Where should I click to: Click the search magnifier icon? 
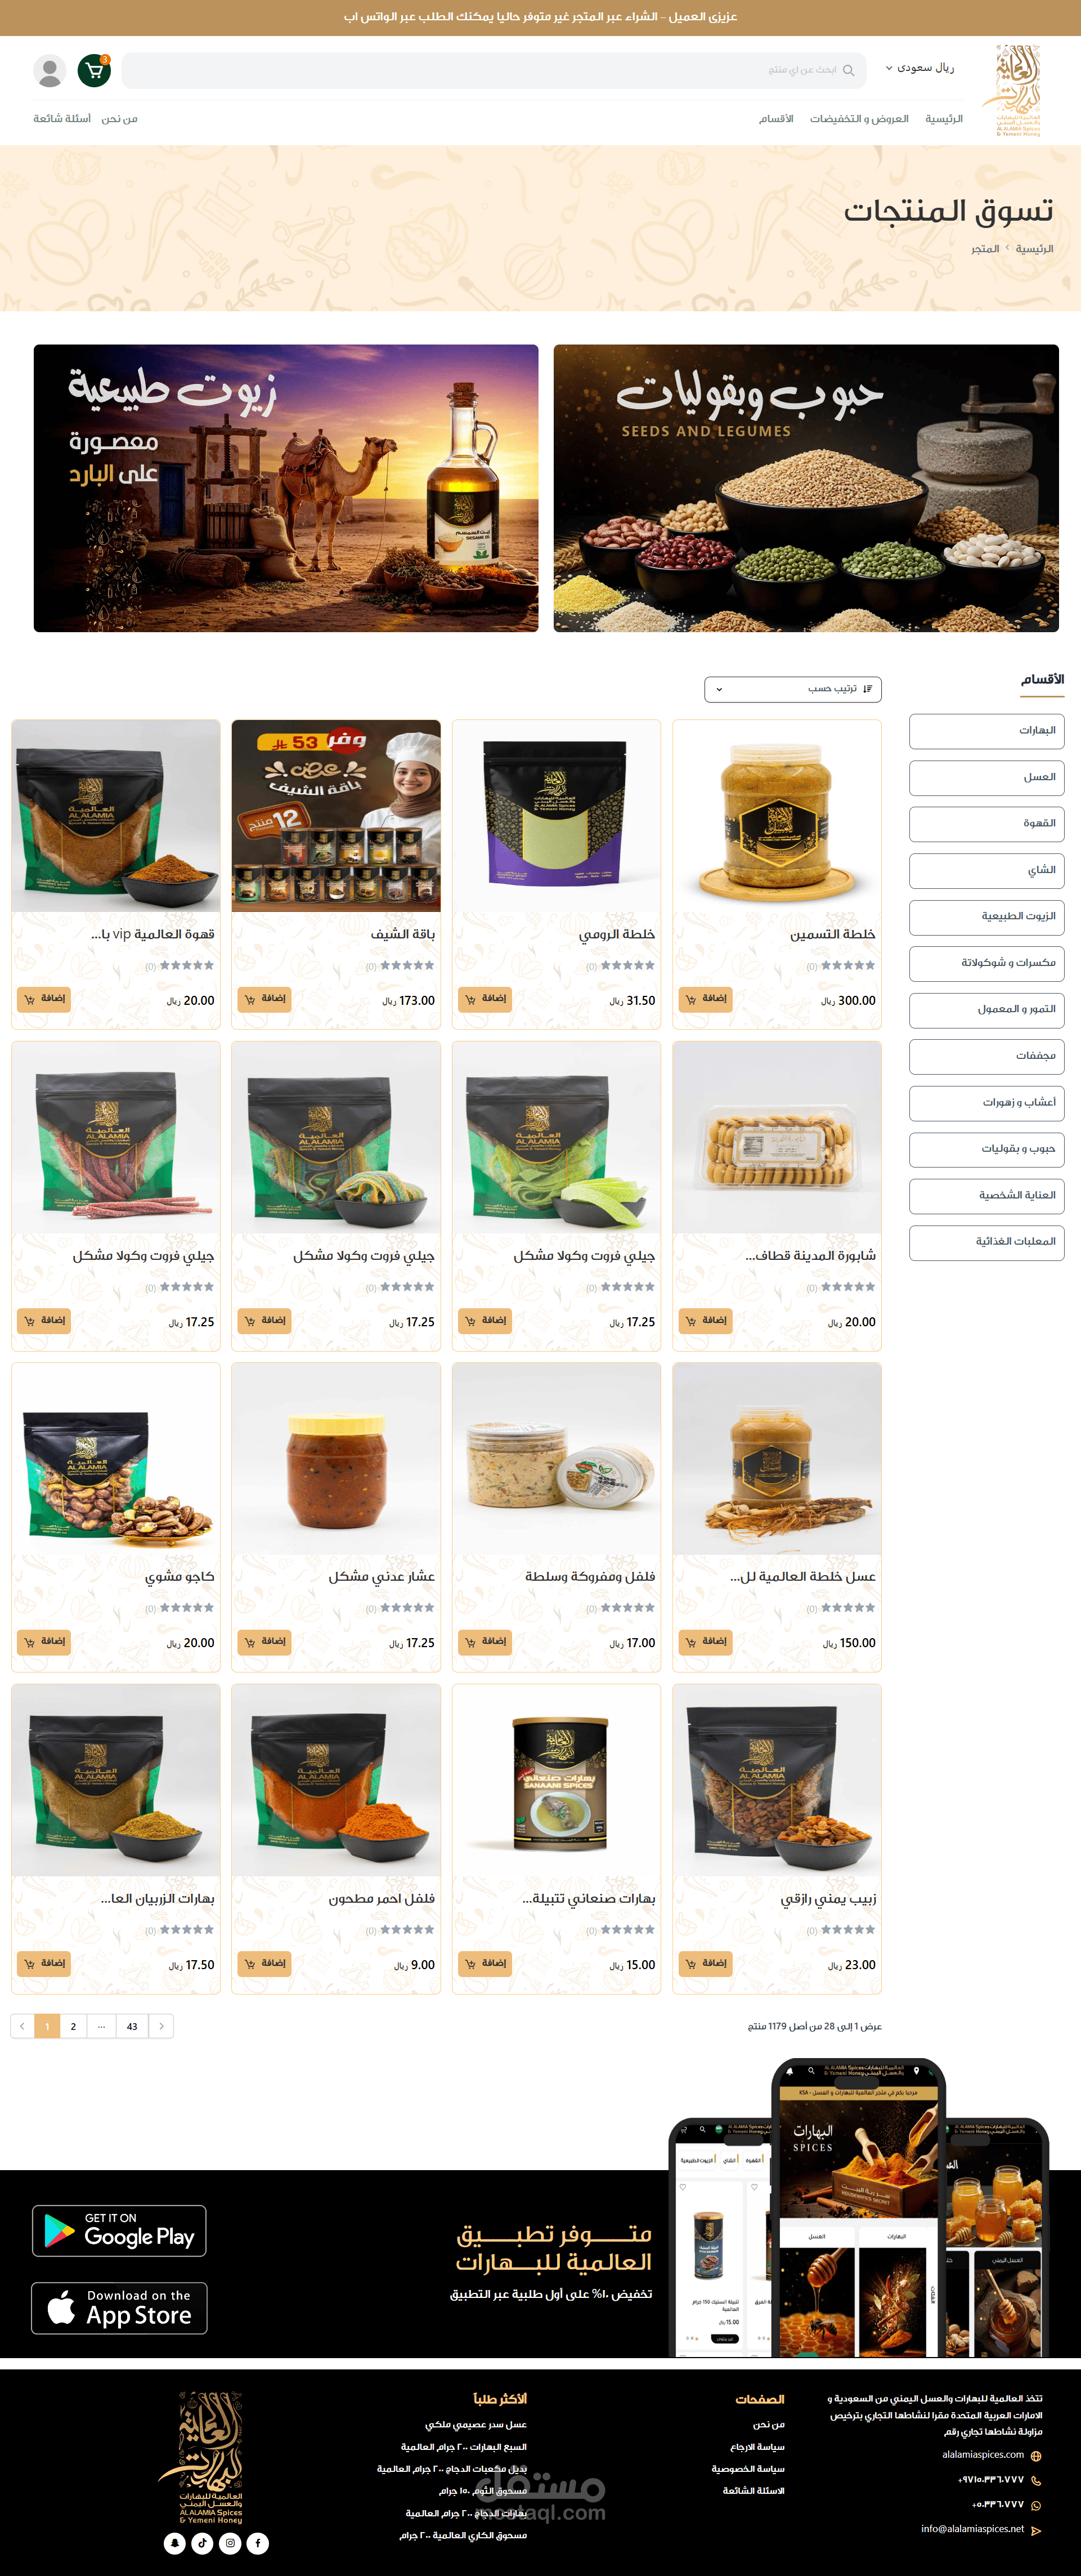pyautogui.click(x=848, y=70)
